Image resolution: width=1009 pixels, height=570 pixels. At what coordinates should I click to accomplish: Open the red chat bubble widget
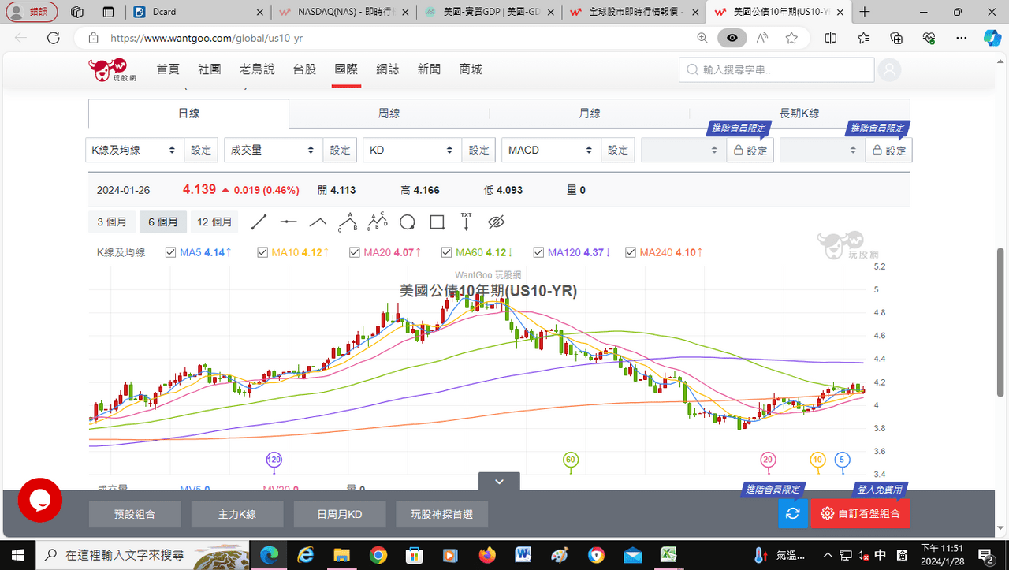(x=40, y=500)
